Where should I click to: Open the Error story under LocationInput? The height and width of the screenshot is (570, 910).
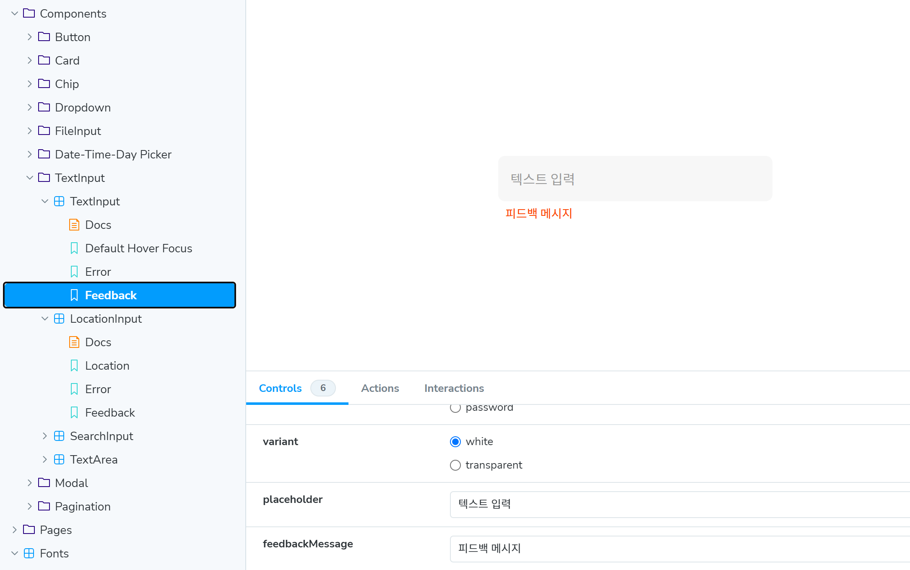pyautogui.click(x=98, y=389)
